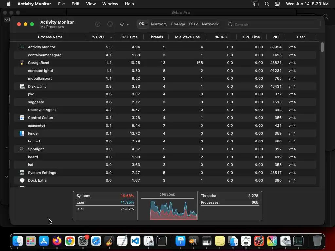Open the Apple menu

tap(9, 4)
